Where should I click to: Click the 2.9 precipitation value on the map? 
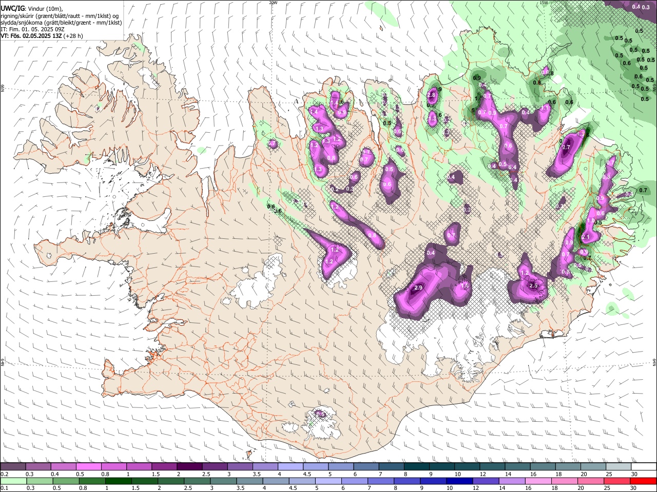(418, 289)
